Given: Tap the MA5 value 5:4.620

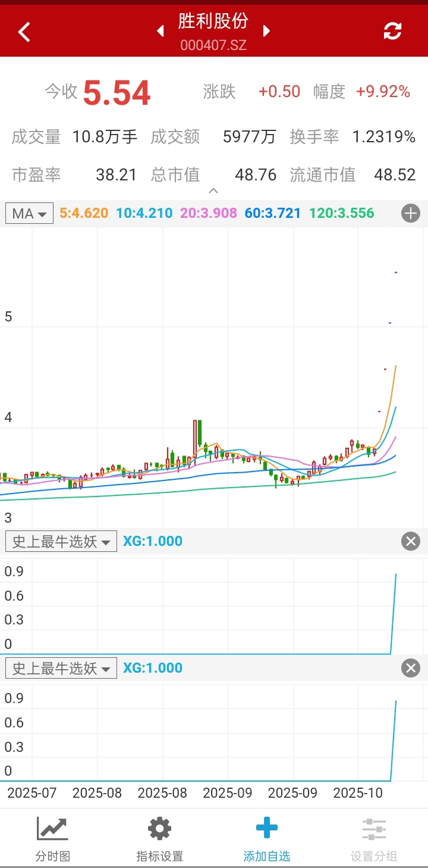Looking at the screenshot, I should [84, 213].
